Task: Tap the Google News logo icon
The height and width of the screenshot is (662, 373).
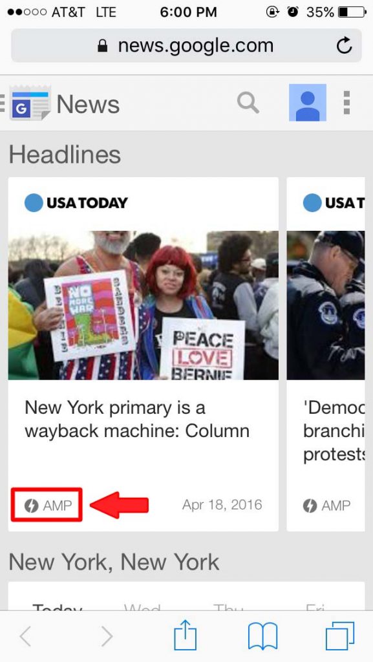Action: pyautogui.click(x=30, y=103)
